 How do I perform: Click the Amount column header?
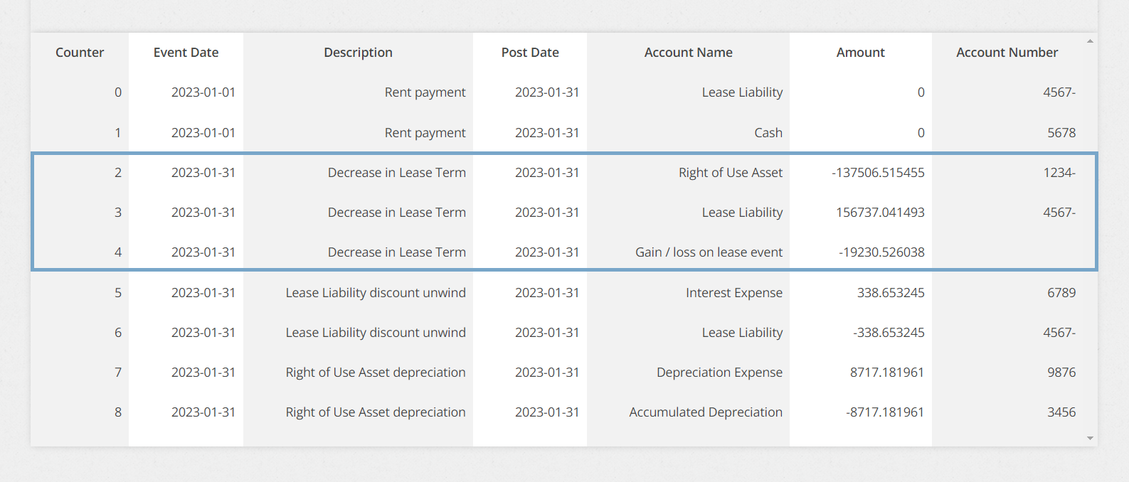tap(860, 53)
